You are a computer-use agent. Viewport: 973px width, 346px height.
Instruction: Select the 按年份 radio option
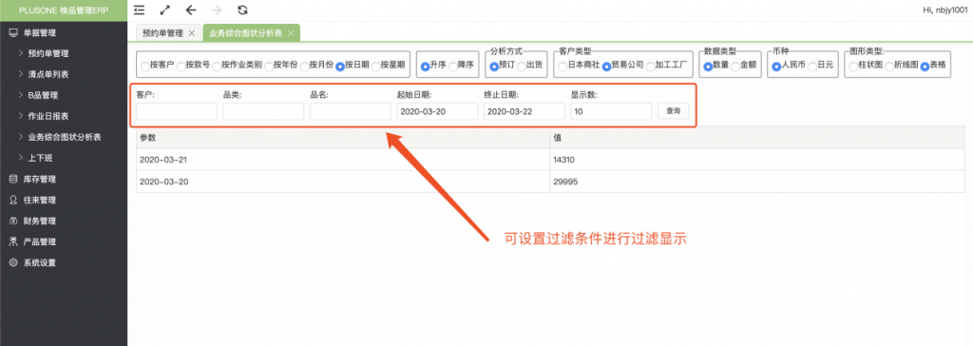tap(269, 66)
